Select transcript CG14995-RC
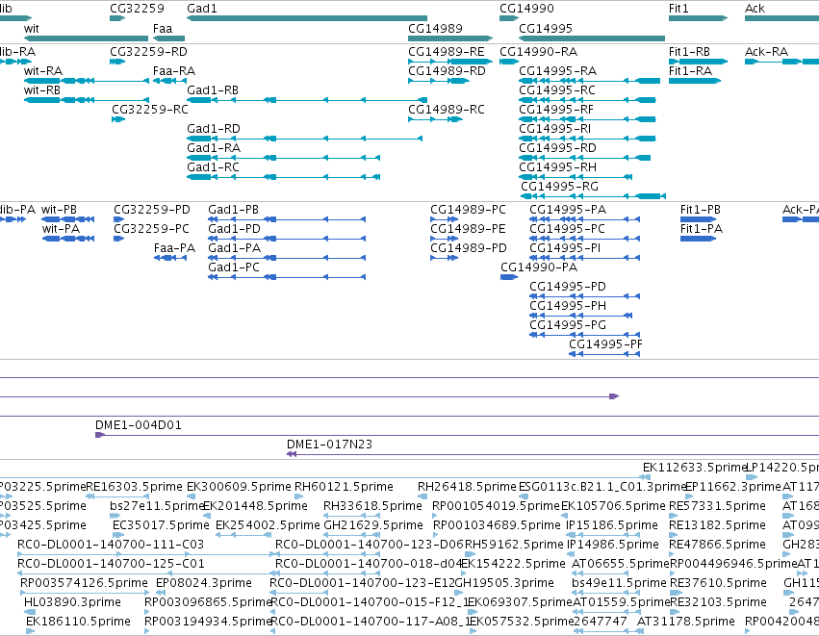 pos(587,100)
